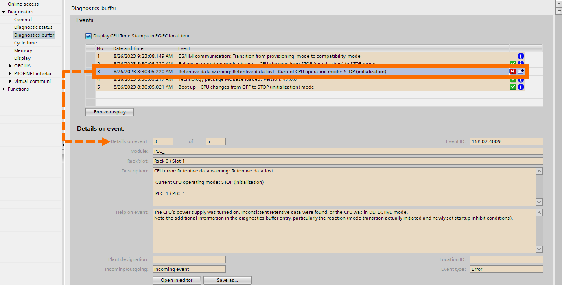Open the Cycle time page

click(24, 42)
